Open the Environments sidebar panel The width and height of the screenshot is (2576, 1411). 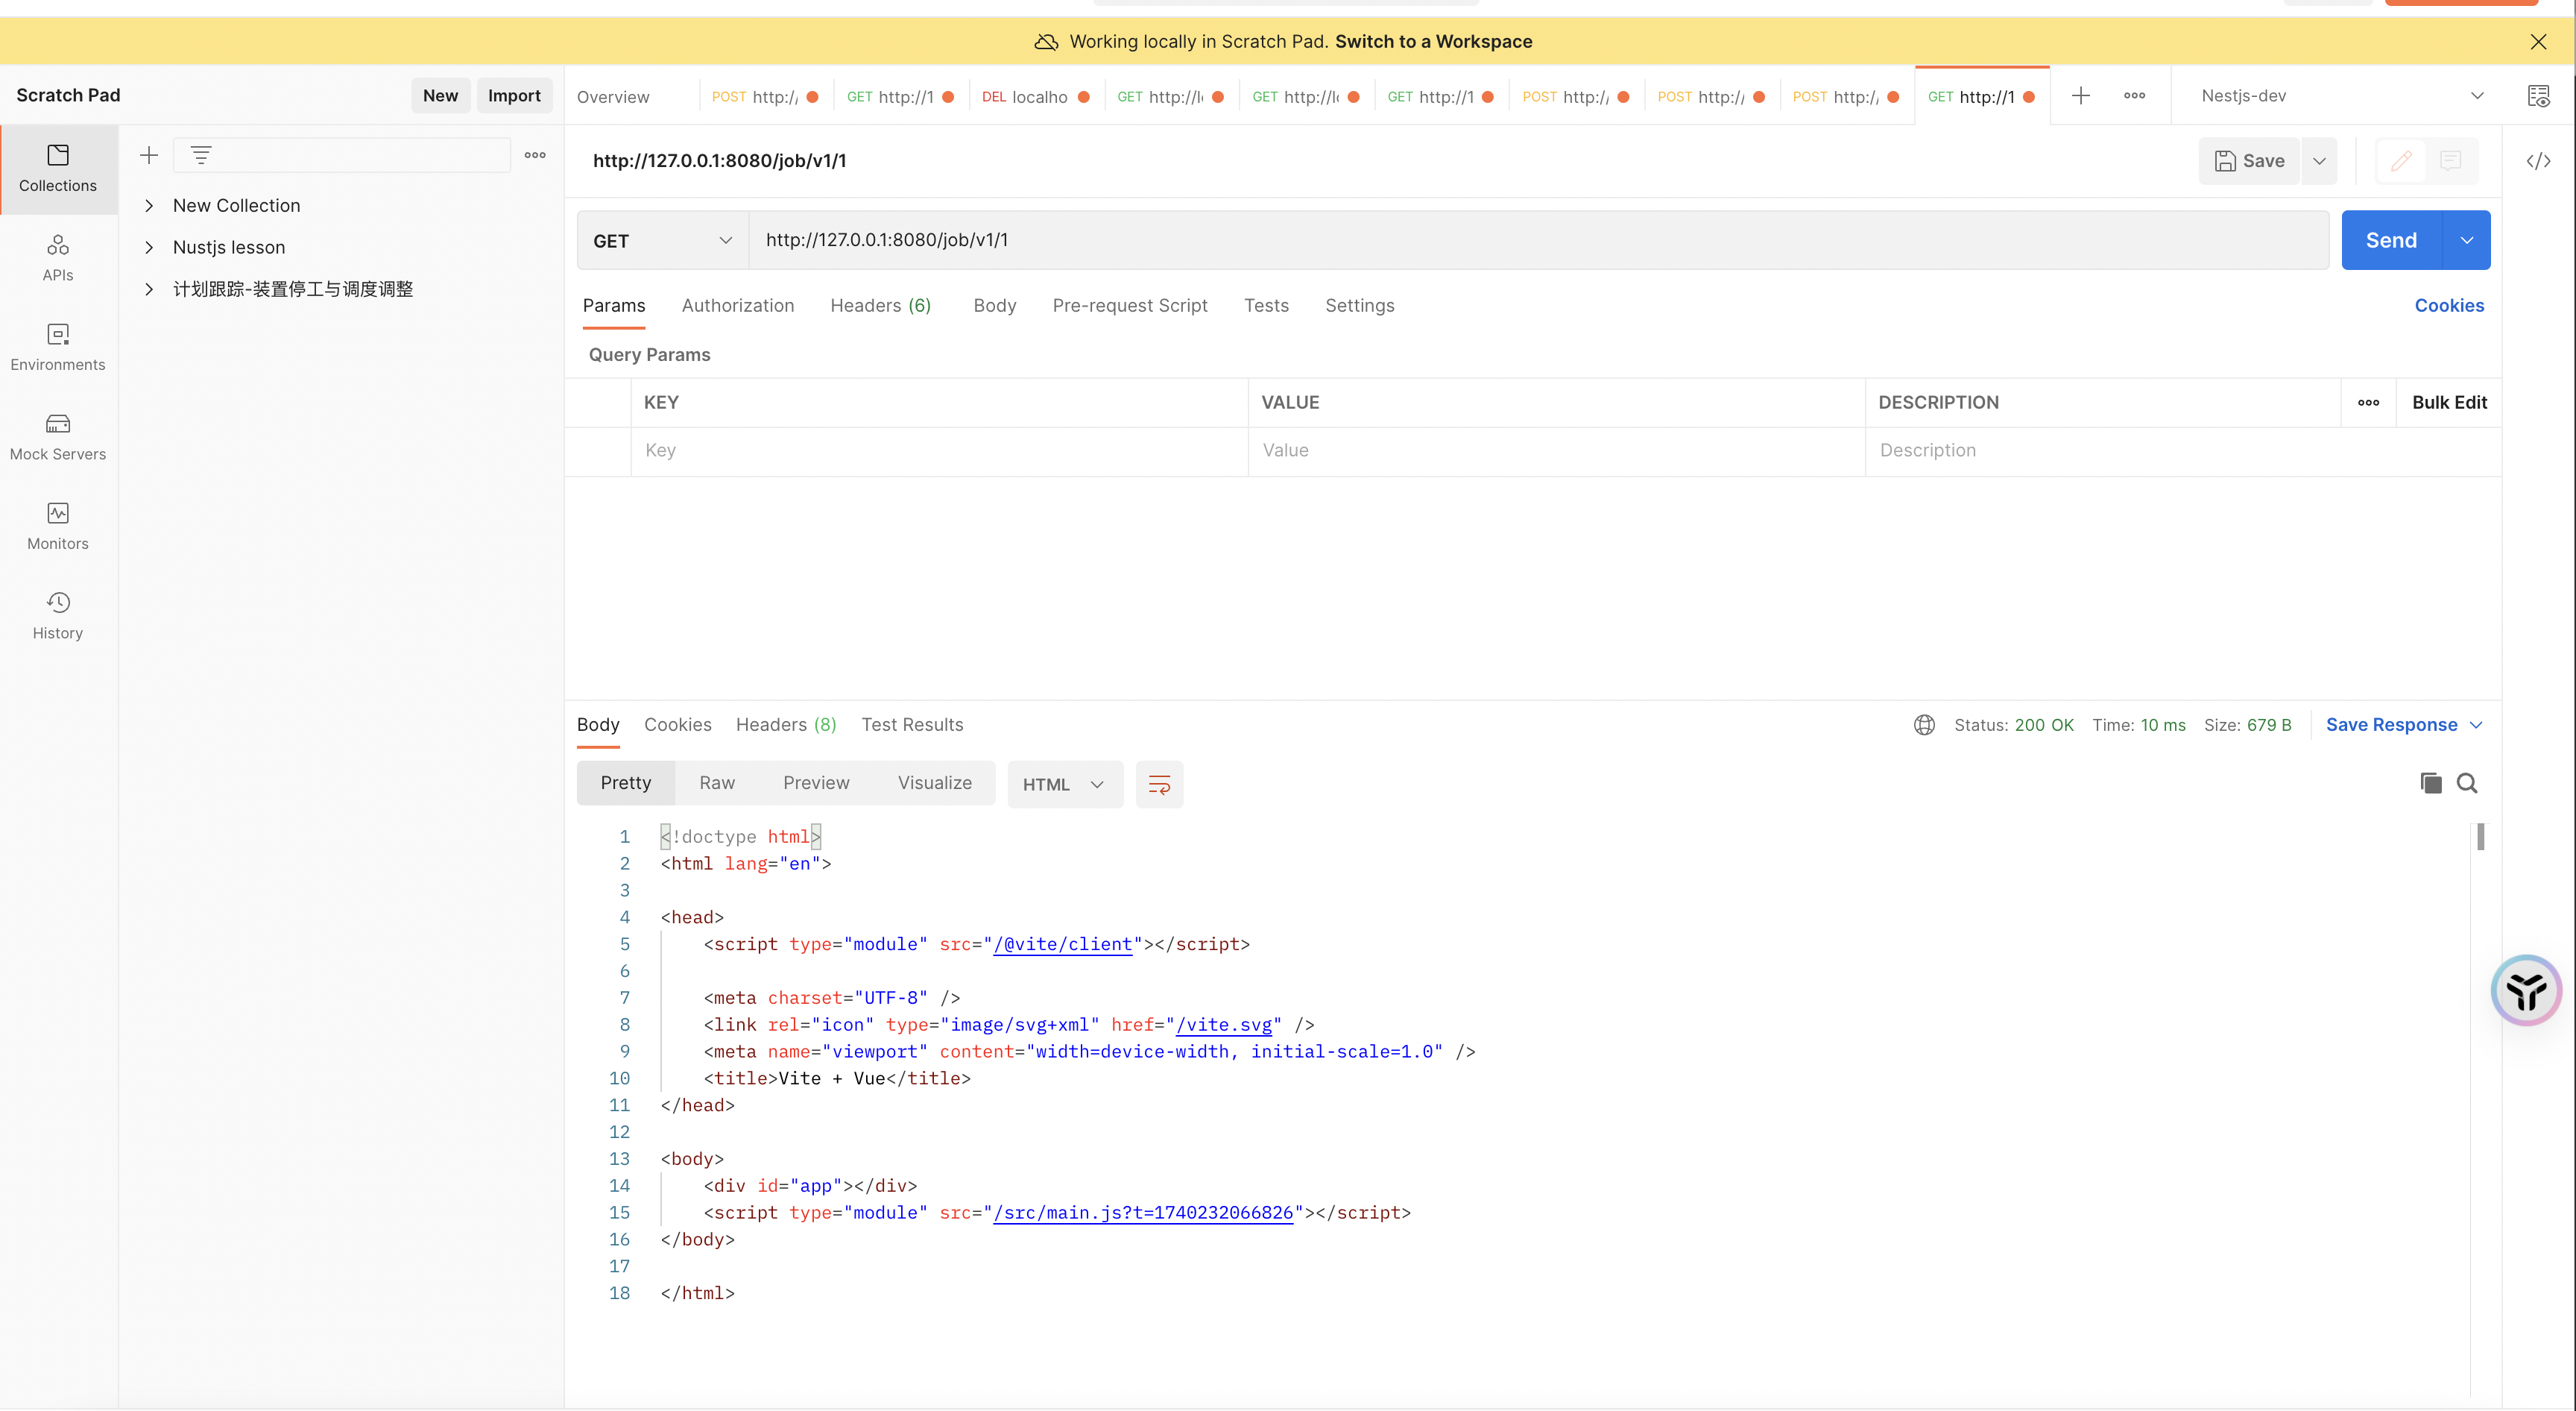coord(58,348)
